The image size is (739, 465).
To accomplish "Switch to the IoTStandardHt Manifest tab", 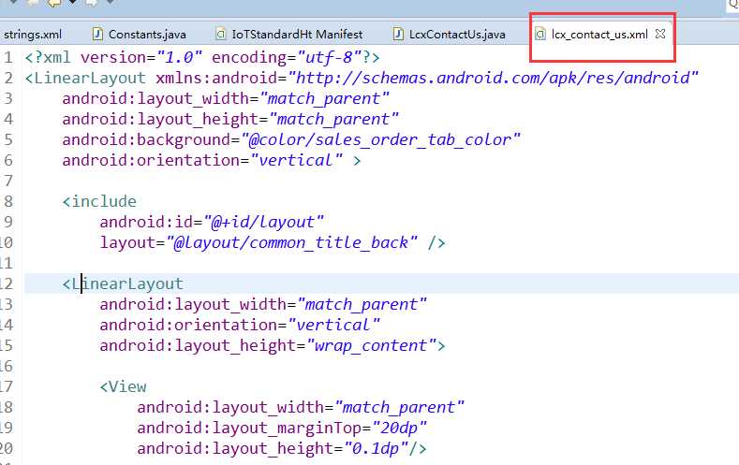I will click(297, 35).
